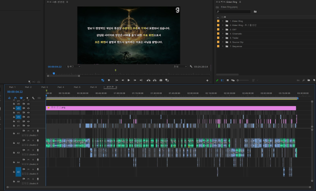
Task: Toggle insert sequences as nests icon
Action: (9, 98)
